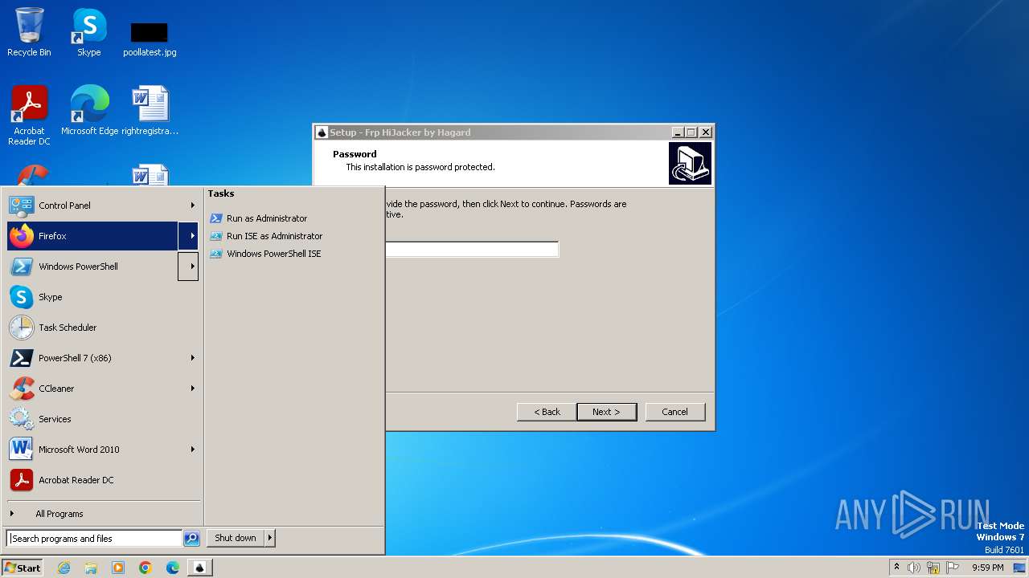Screen dimensions: 1029x578
Task: Select the Frp HiJacker setup taskbar button
Action: (x=200, y=568)
